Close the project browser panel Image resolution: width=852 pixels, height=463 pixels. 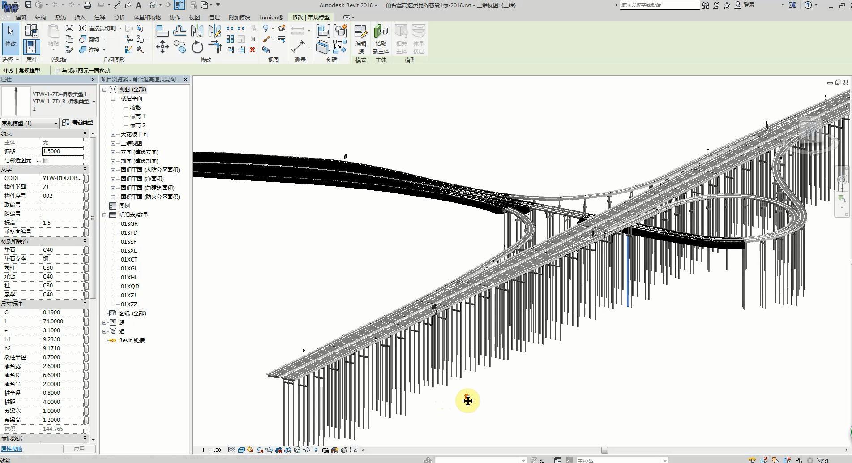tap(186, 79)
